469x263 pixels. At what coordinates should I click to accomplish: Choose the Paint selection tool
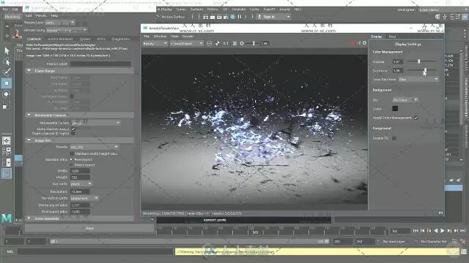(x=7, y=72)
